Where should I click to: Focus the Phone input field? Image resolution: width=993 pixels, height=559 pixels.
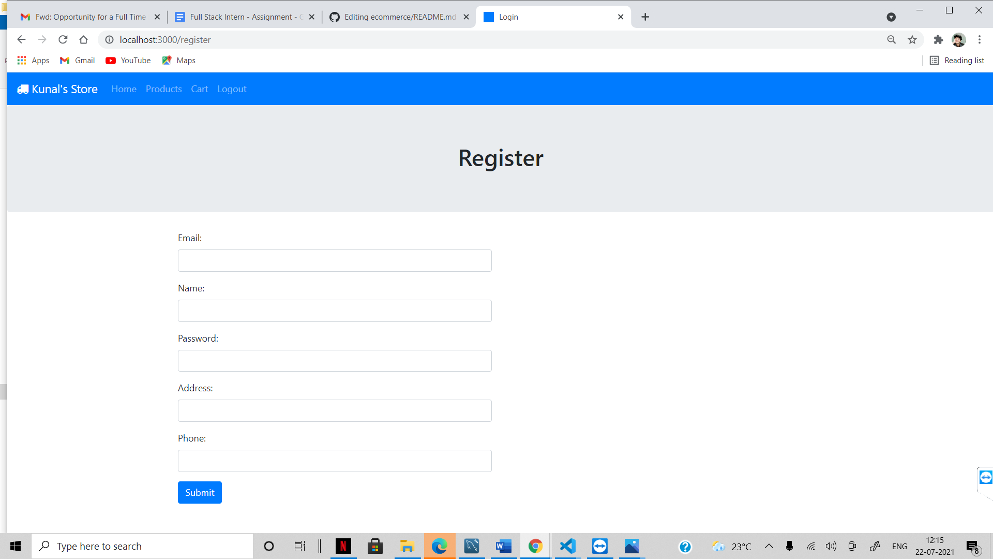tap(335, 461)
